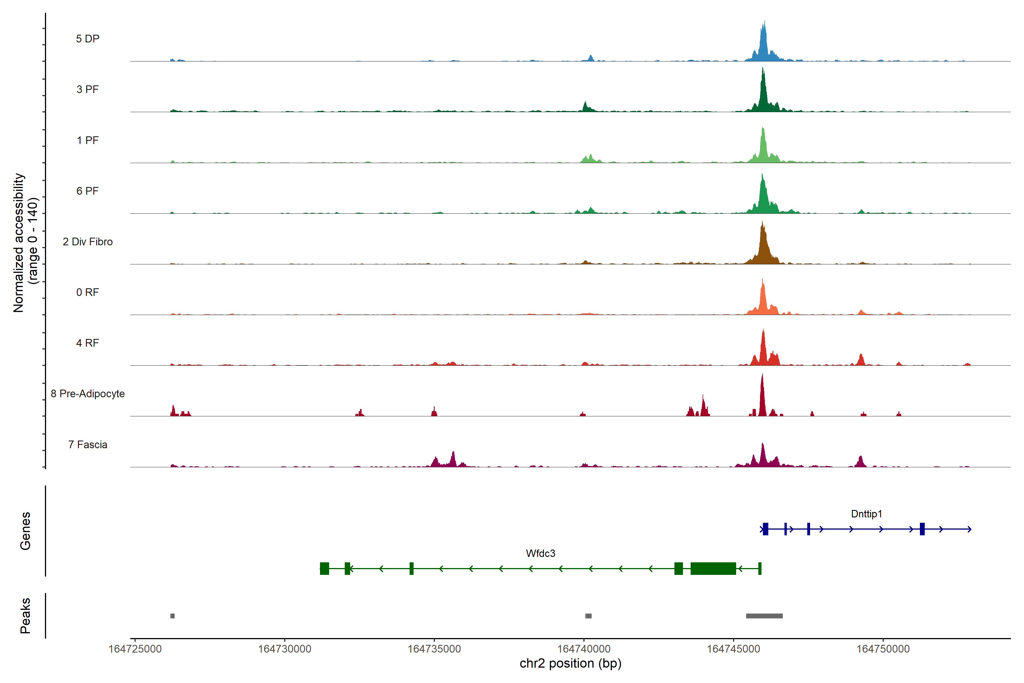The height and width of the screenshot is (683, 1024).
Task: Click the 164740000 axis tick label
Action: point(584,649)
